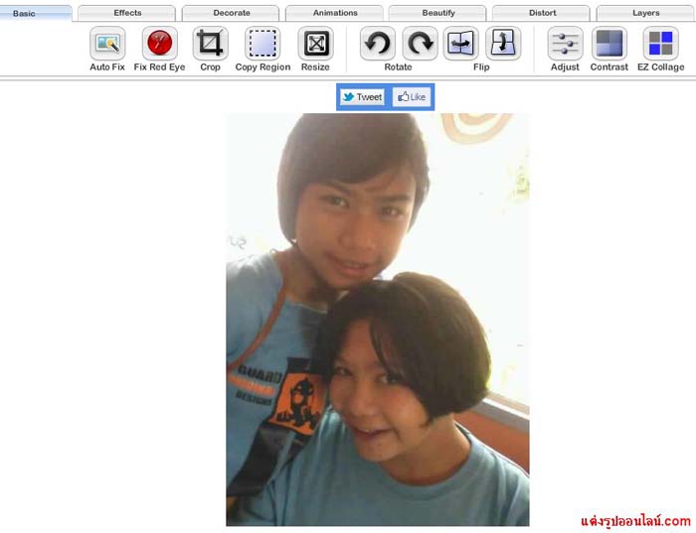Rotate the image clockwise

420,44
